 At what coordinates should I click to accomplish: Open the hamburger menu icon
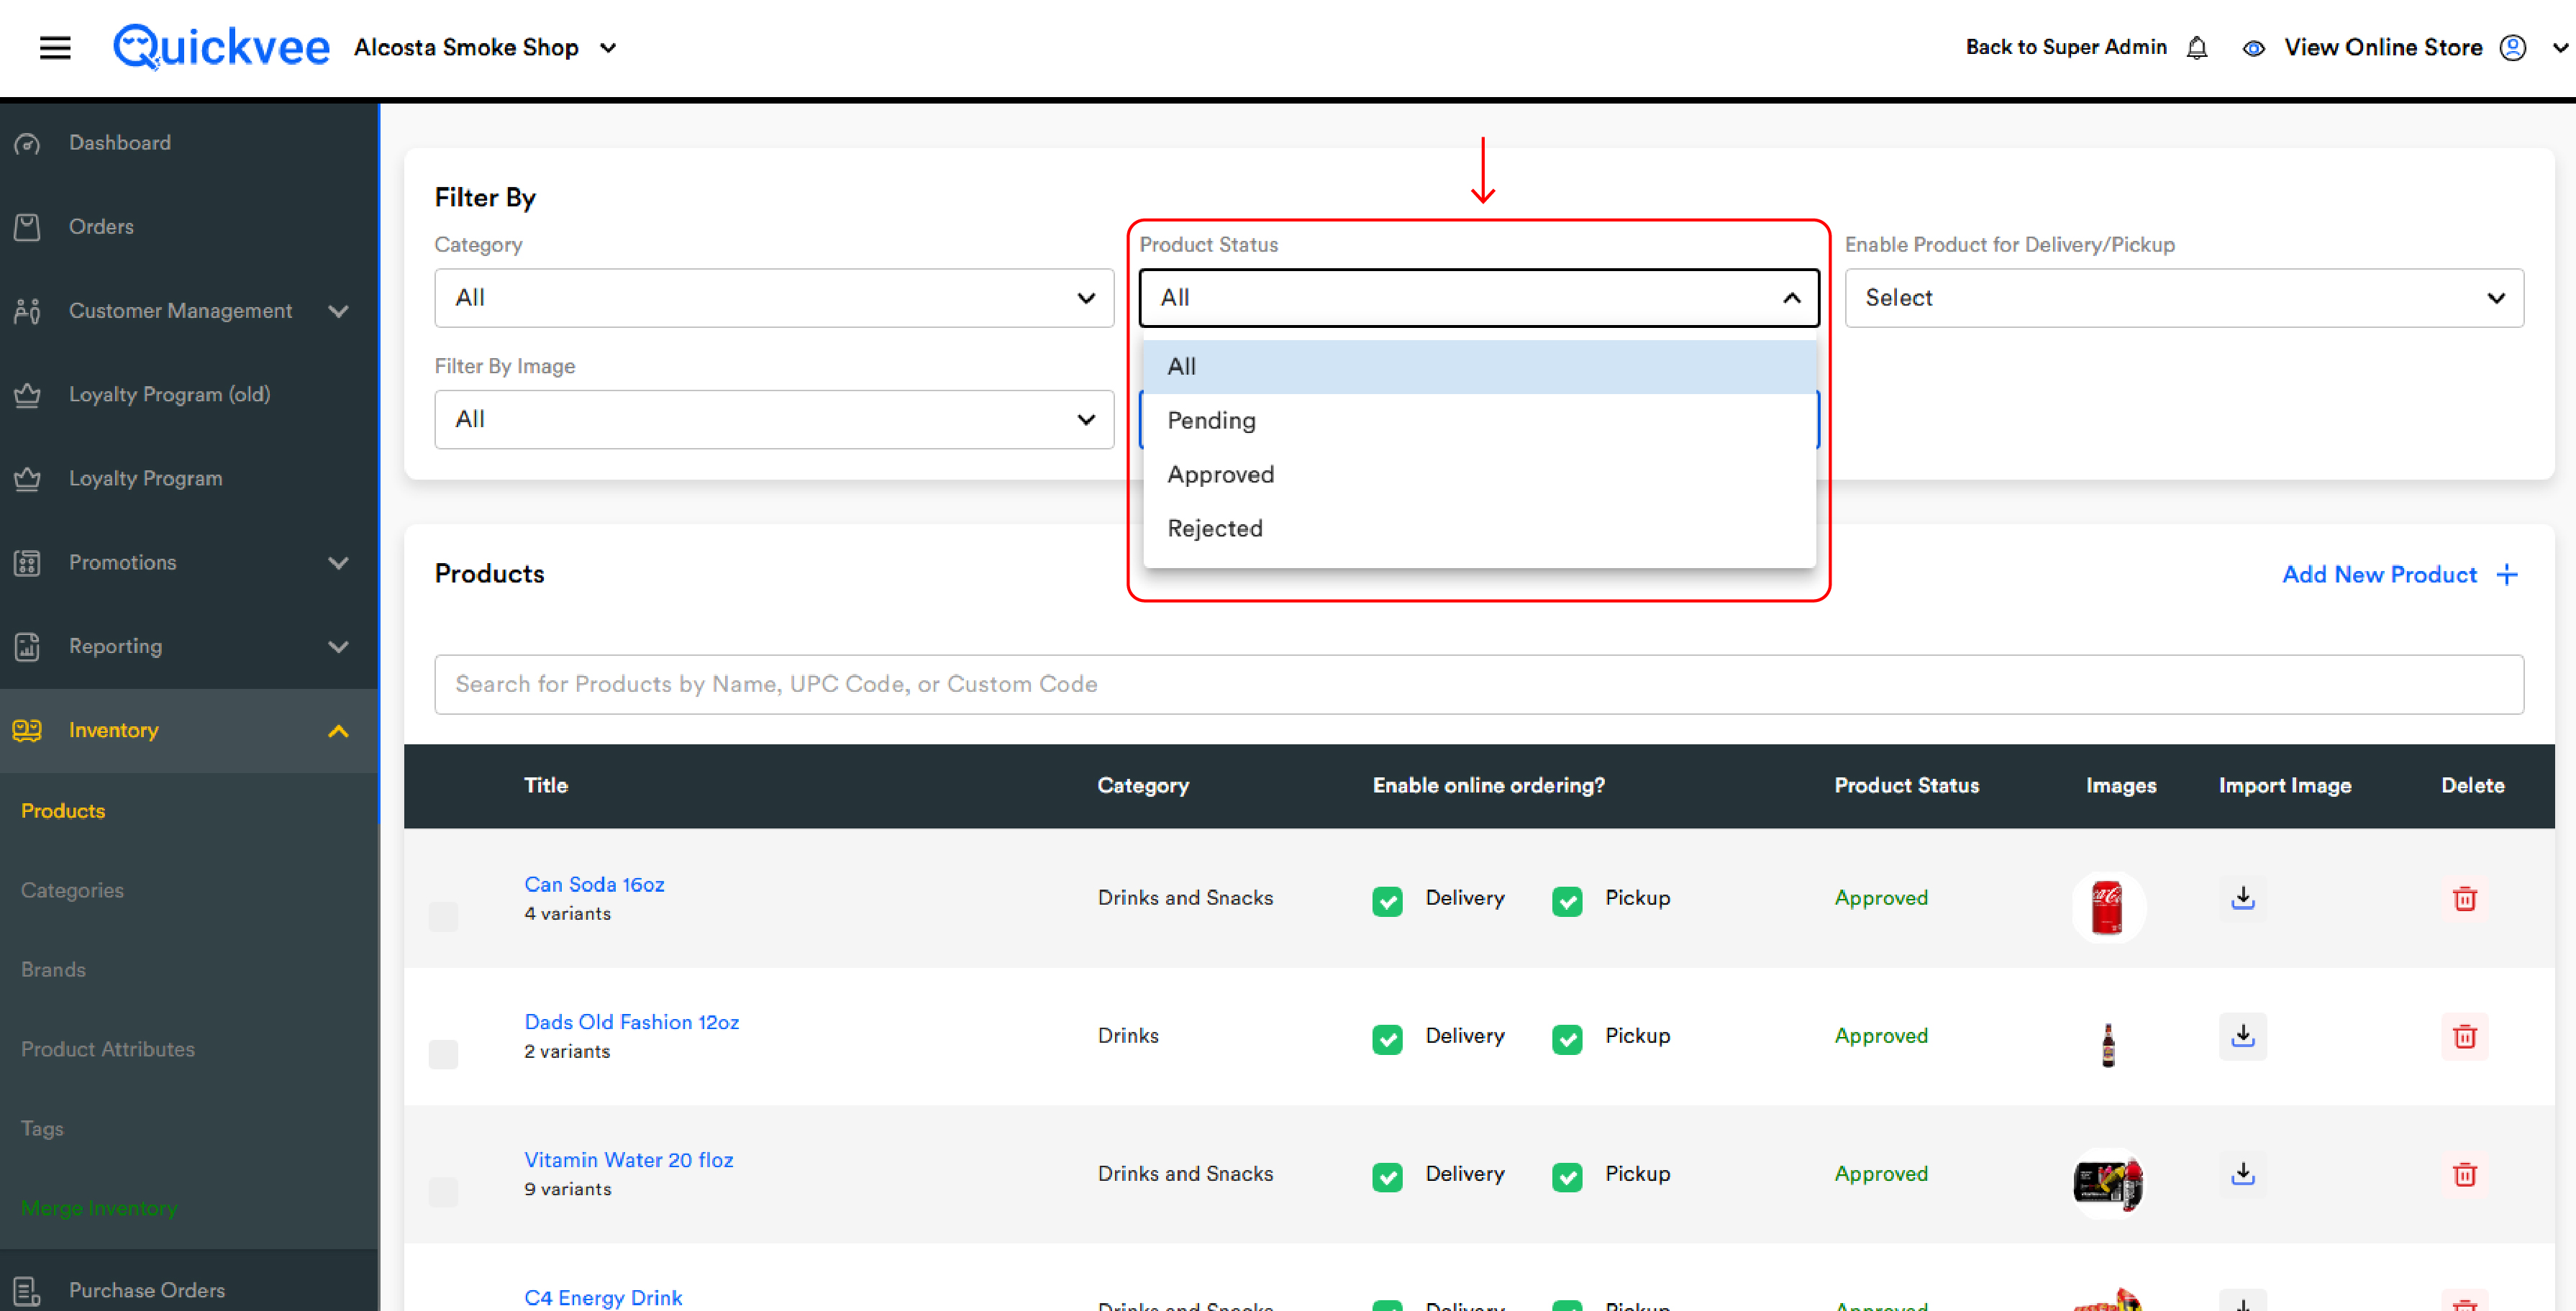coord(55,47)
